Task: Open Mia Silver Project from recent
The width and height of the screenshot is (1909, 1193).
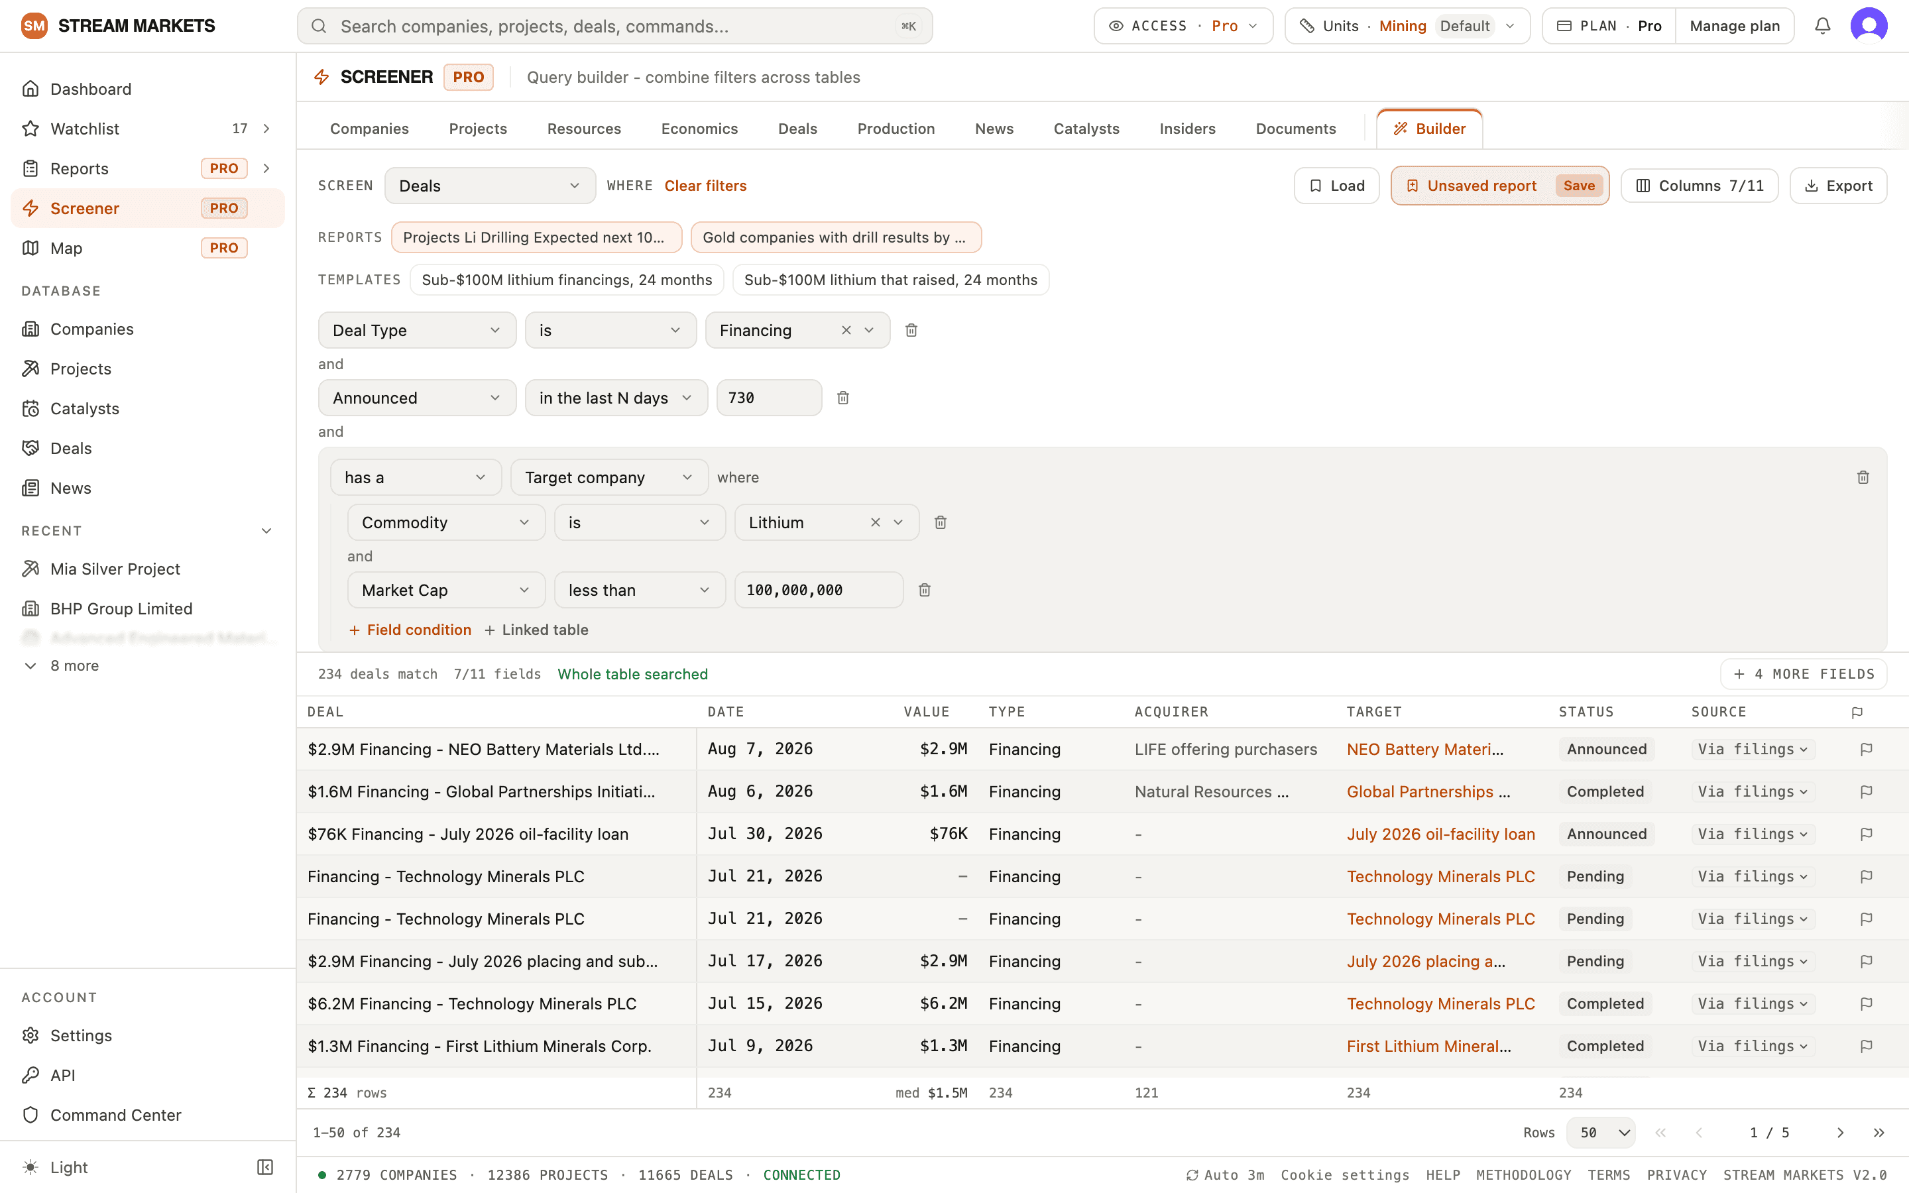Action: [148, 569]
